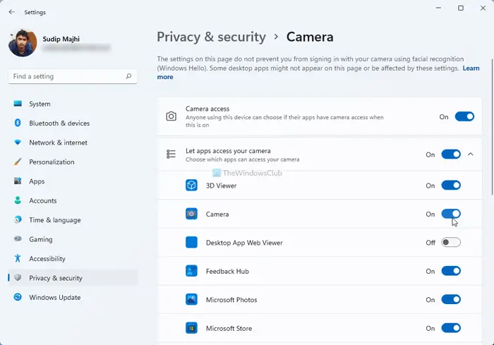Click the Microsoft Photos app icon
The image size is (494, 345).
pos(191,299)
